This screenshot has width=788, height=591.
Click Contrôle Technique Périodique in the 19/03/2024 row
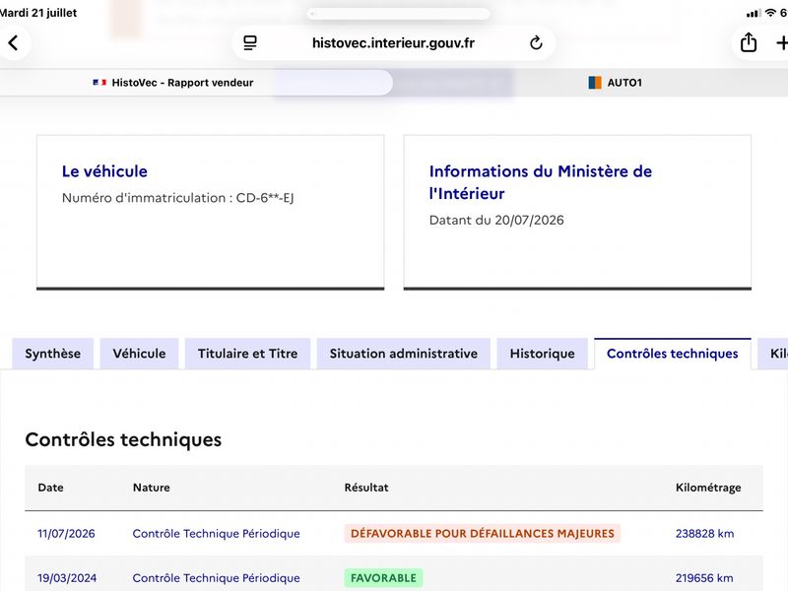tap(216, 578)
